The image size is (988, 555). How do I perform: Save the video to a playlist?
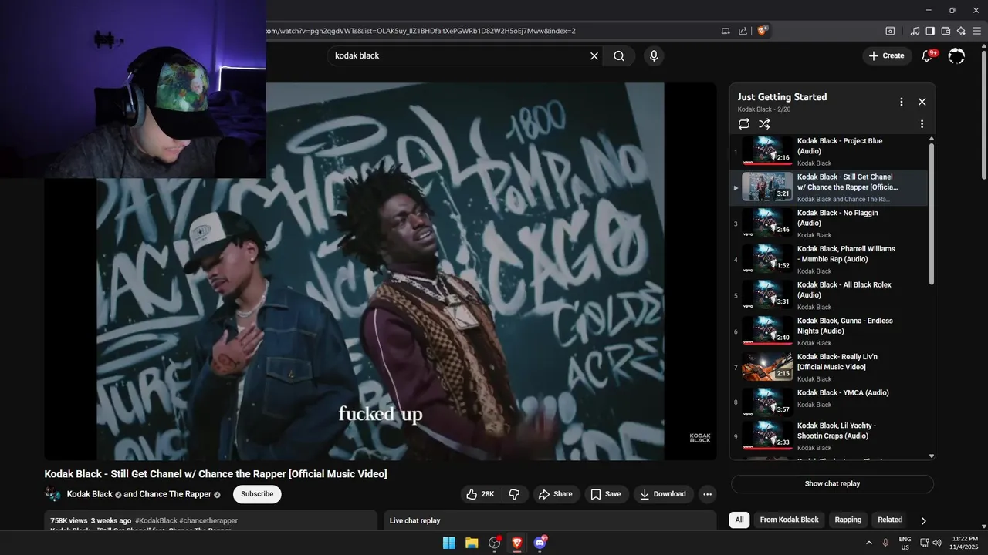pos(606,494)
